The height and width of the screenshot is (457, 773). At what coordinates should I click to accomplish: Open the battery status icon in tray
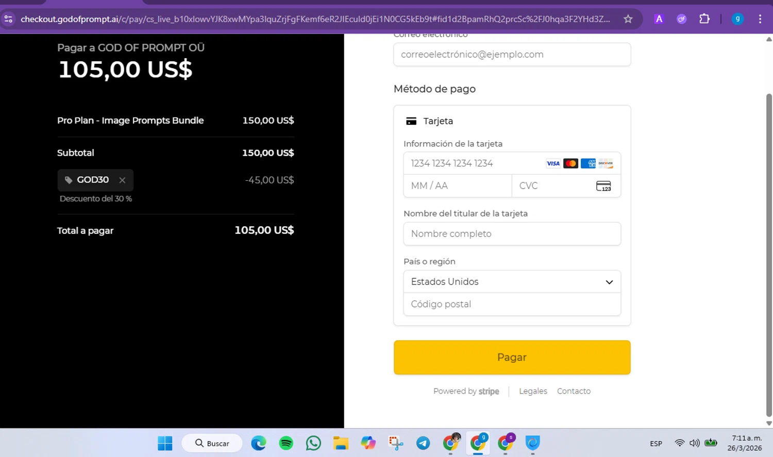click(x=711, y=443)
